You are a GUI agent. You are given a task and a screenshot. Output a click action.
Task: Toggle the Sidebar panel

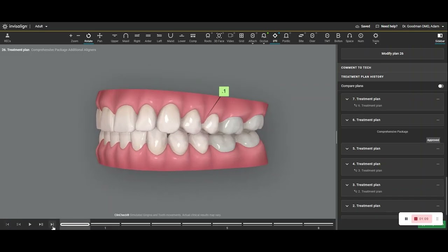click(x=440, y=38)
